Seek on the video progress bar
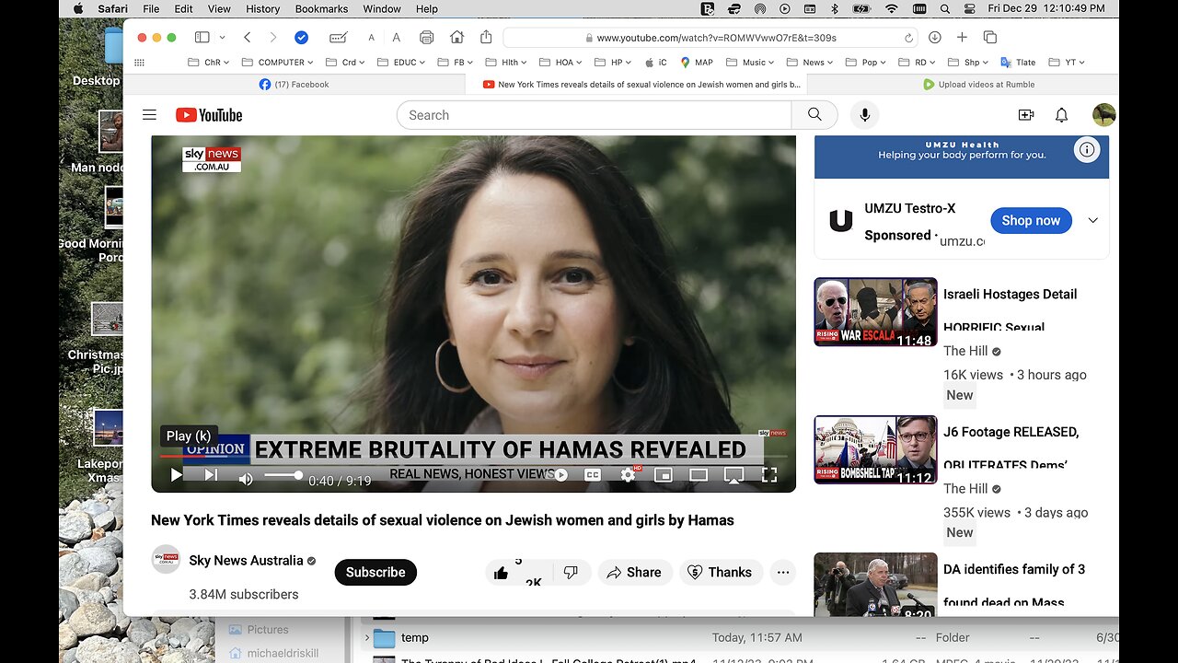 pyautogui.click(x=474, y=457)
